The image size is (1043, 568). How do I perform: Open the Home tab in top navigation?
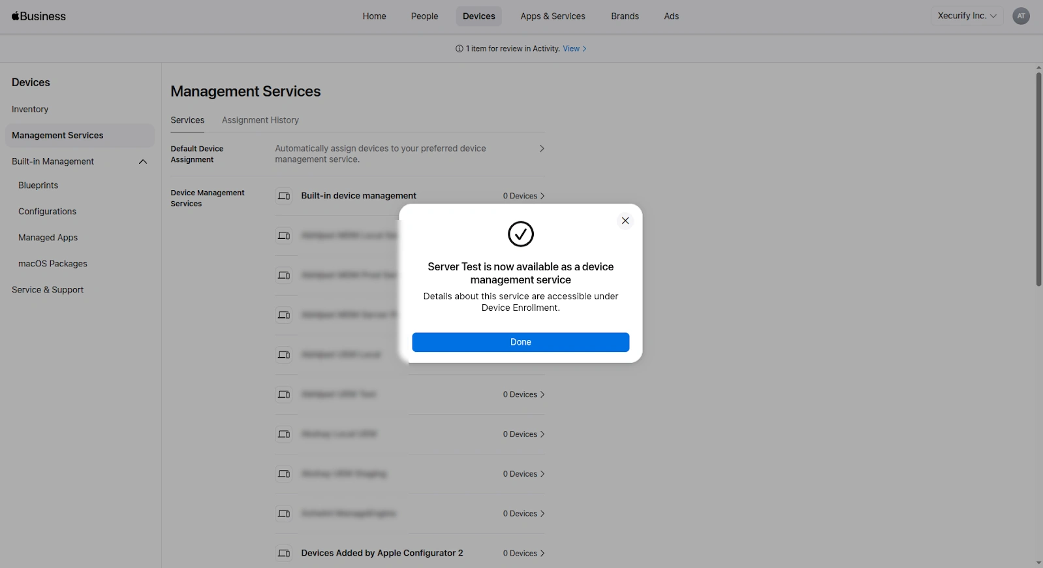(374, 16)
